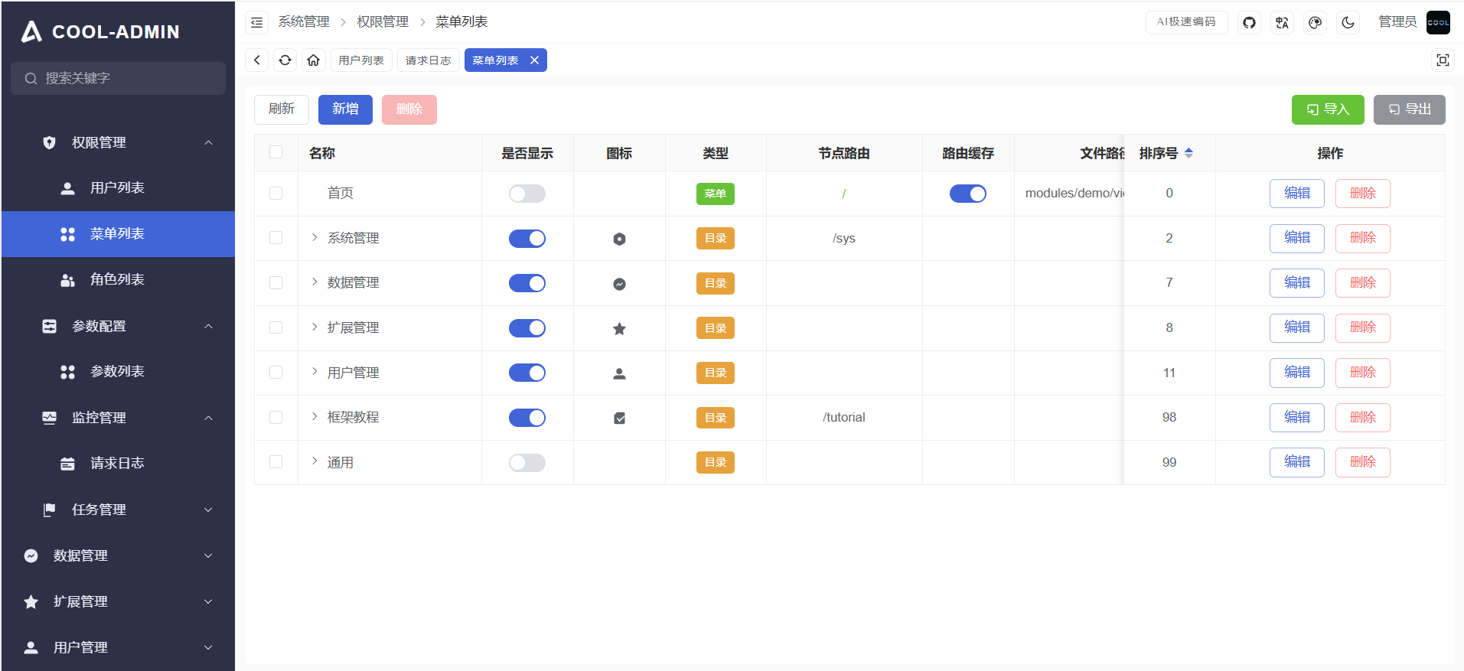Image resolution: width=1464 pixels, height=671 pixels.
Task: Click the blue 新增 button
Action: pos(345,109)
